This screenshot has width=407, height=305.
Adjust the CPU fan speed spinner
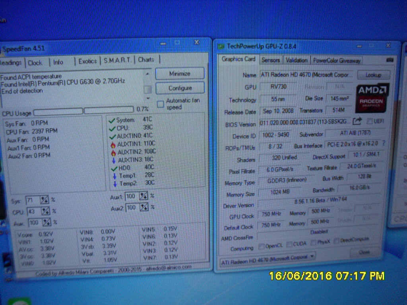coord(45,211)
